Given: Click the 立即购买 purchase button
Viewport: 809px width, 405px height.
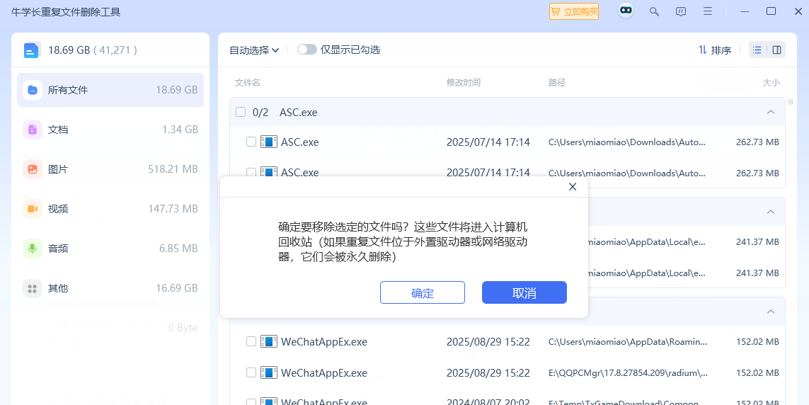Looking at the screenshot, I should coord(574,11).
